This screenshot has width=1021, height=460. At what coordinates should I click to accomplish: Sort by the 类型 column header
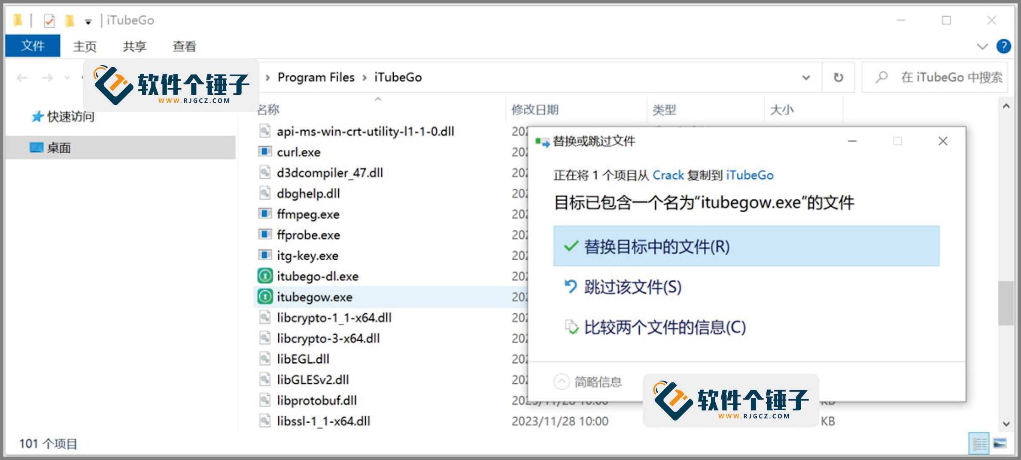tap(664, 110)
